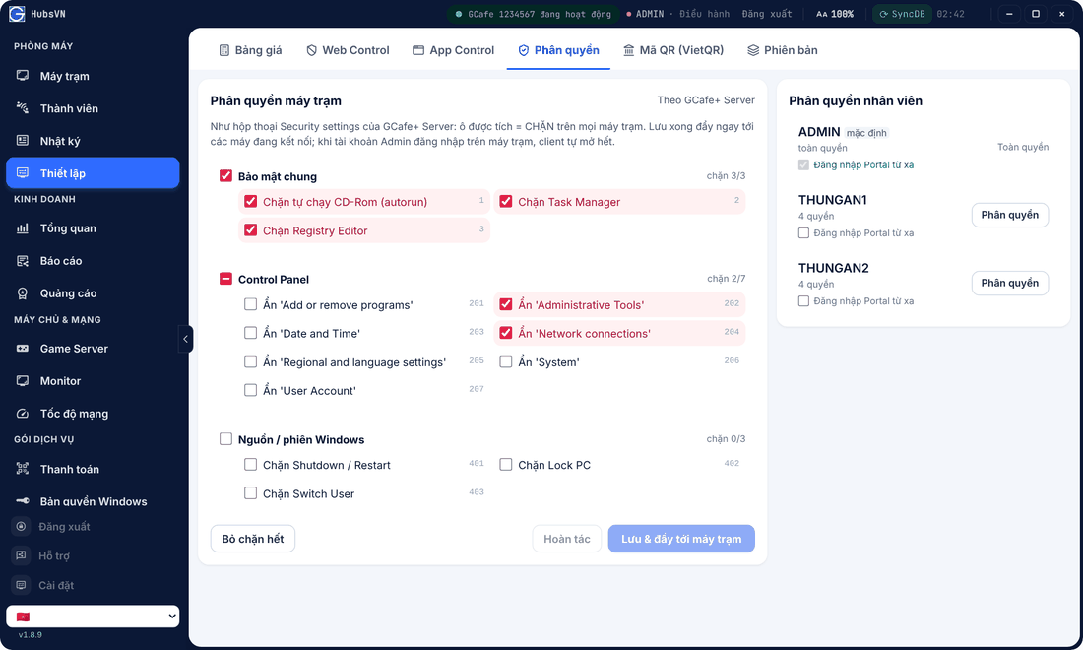Collapse the sidebar with the chevron handle
The width and height of the screenshot is (1083, 650).
[x=185, y=339]
